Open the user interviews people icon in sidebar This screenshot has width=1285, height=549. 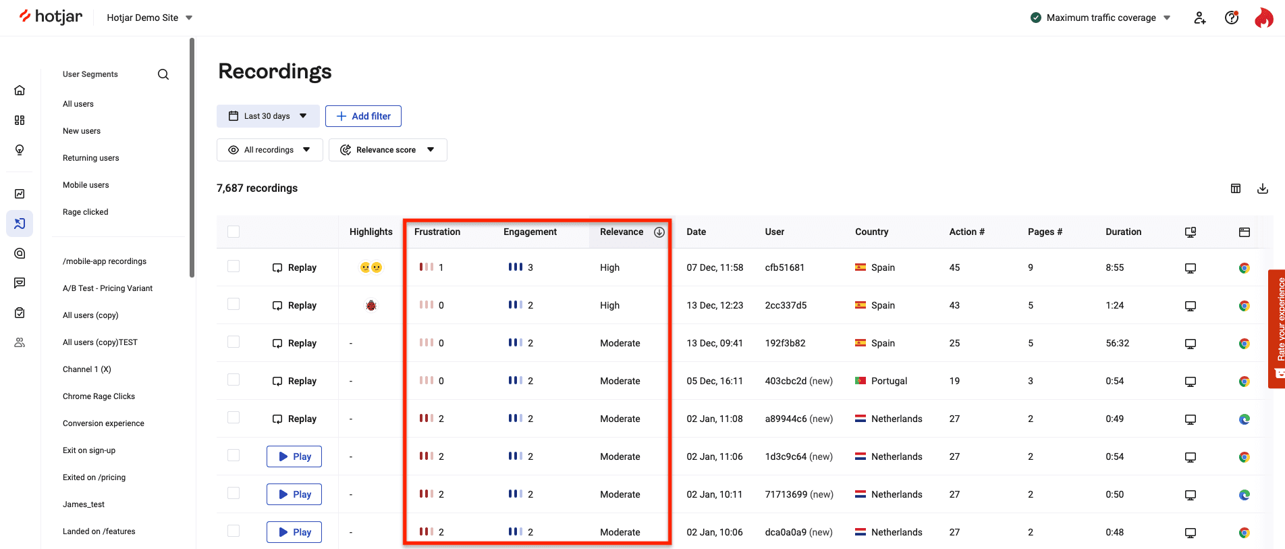[x=20, y=342]
